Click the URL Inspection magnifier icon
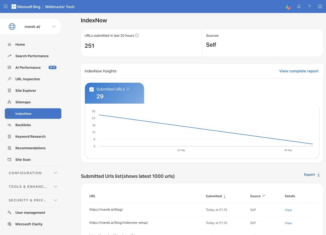The width and height of the screenshot is (326, 235). click(9, 79)
